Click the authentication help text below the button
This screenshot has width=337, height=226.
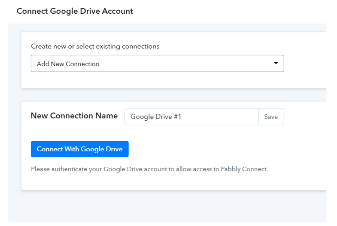(x=149, y=169)
